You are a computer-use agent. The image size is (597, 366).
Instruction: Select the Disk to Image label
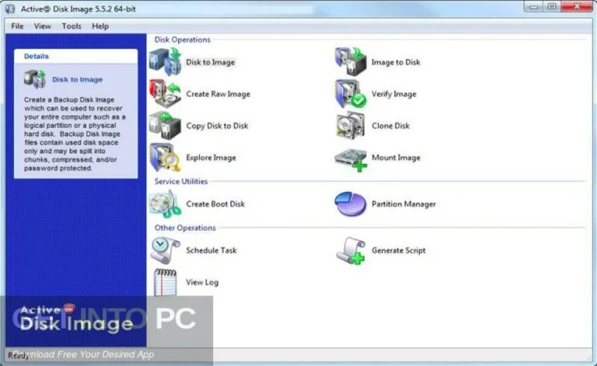click(210, 62)
